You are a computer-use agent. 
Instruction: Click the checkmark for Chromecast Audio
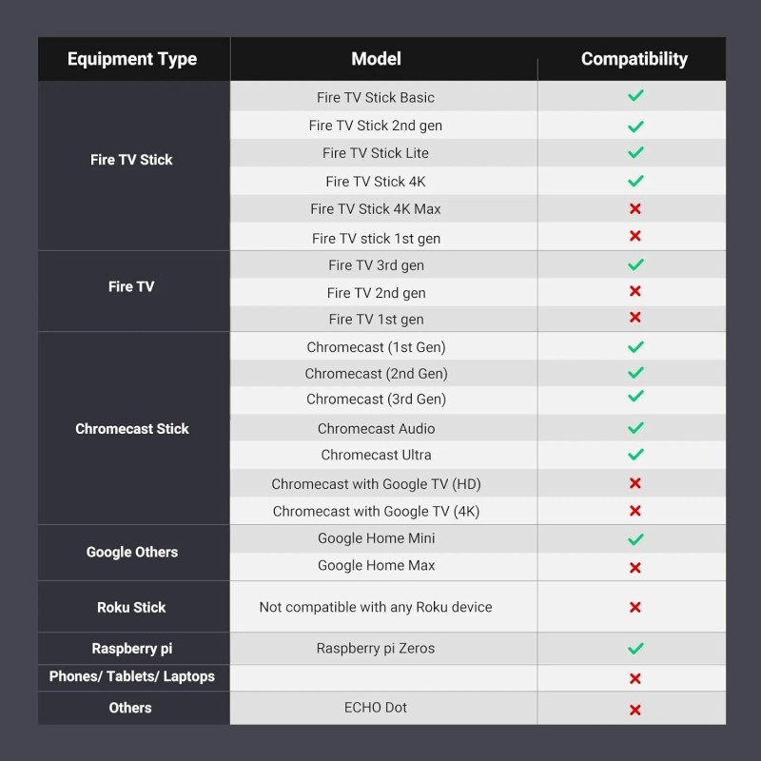(x=635, y=428)
